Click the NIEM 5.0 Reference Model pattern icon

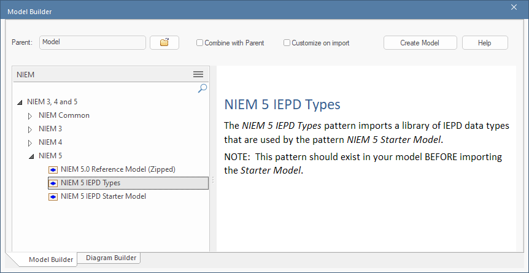(53, 169)
